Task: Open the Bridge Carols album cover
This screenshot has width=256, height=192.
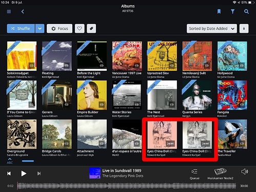Action: [x=57, y=134]
